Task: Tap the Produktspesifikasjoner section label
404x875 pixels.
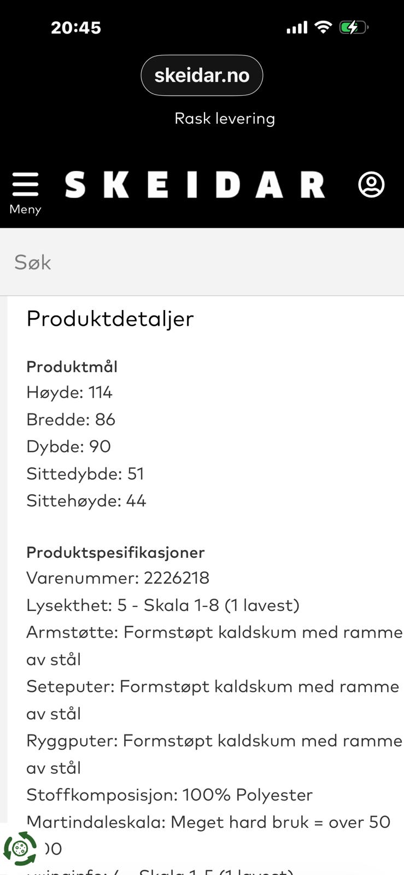Action: (x=115, y=552)
